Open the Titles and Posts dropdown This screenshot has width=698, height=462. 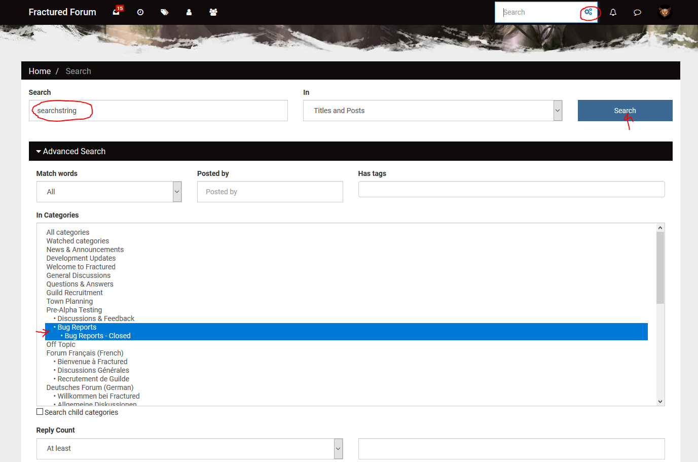432,111
